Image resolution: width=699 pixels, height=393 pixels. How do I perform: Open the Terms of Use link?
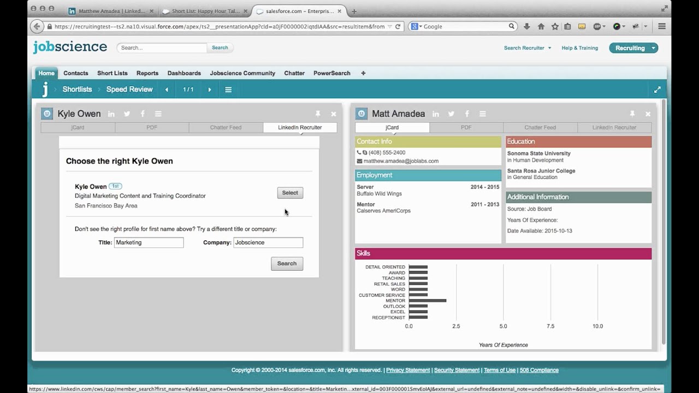(x=500, y=370)
